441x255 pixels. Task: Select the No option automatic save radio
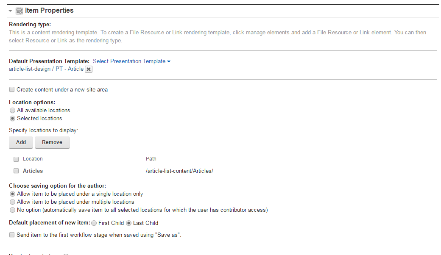point(12,210)
